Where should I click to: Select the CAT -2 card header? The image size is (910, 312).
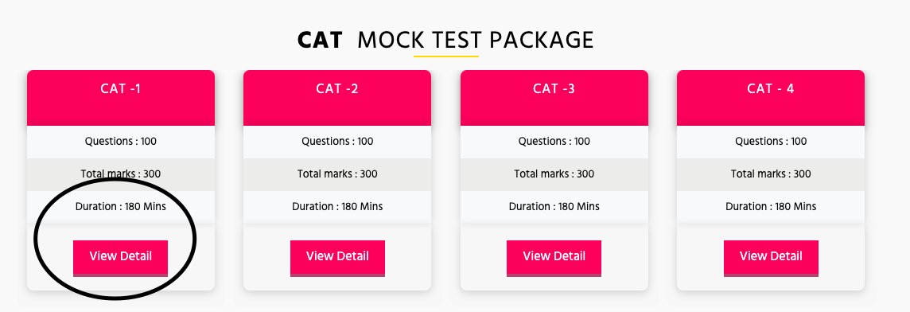[337, 98]
